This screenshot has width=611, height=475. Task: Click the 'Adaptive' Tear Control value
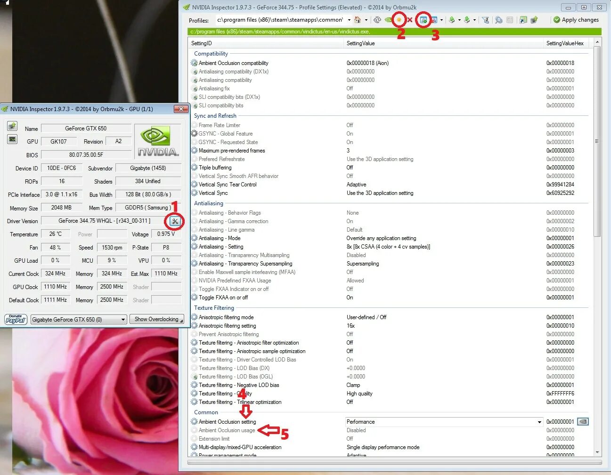(x=356, y=185)
